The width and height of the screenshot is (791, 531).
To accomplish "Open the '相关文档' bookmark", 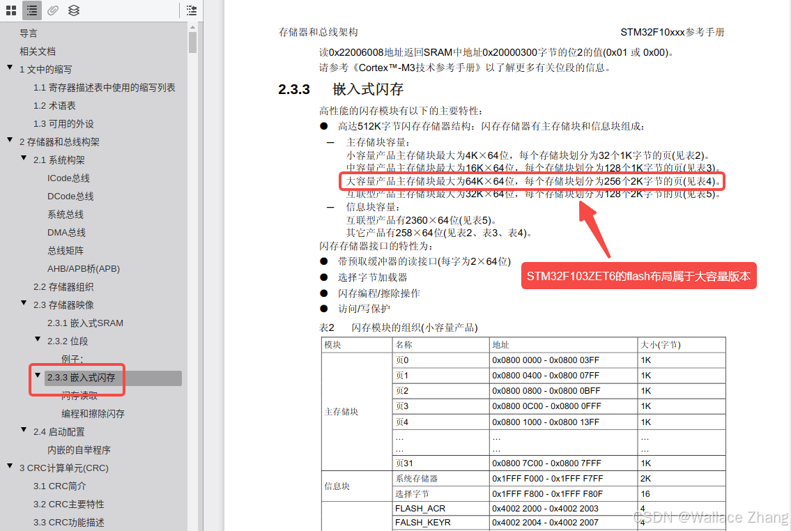I will pos(38,52).
